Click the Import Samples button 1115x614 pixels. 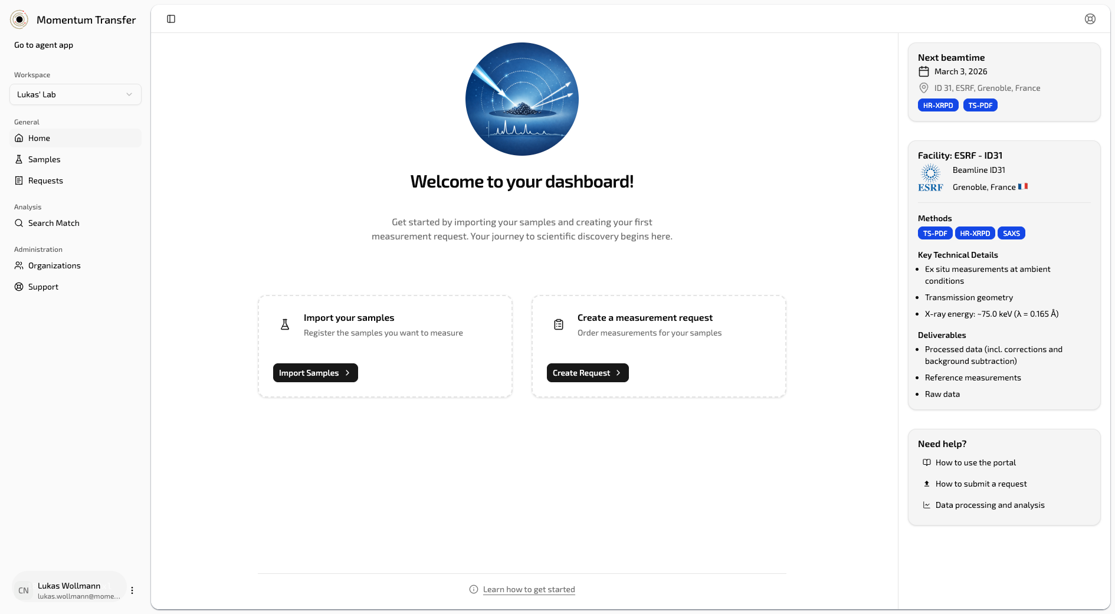tap(315, 373)
